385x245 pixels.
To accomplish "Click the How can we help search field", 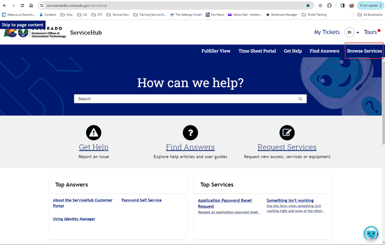I will 190,99.
